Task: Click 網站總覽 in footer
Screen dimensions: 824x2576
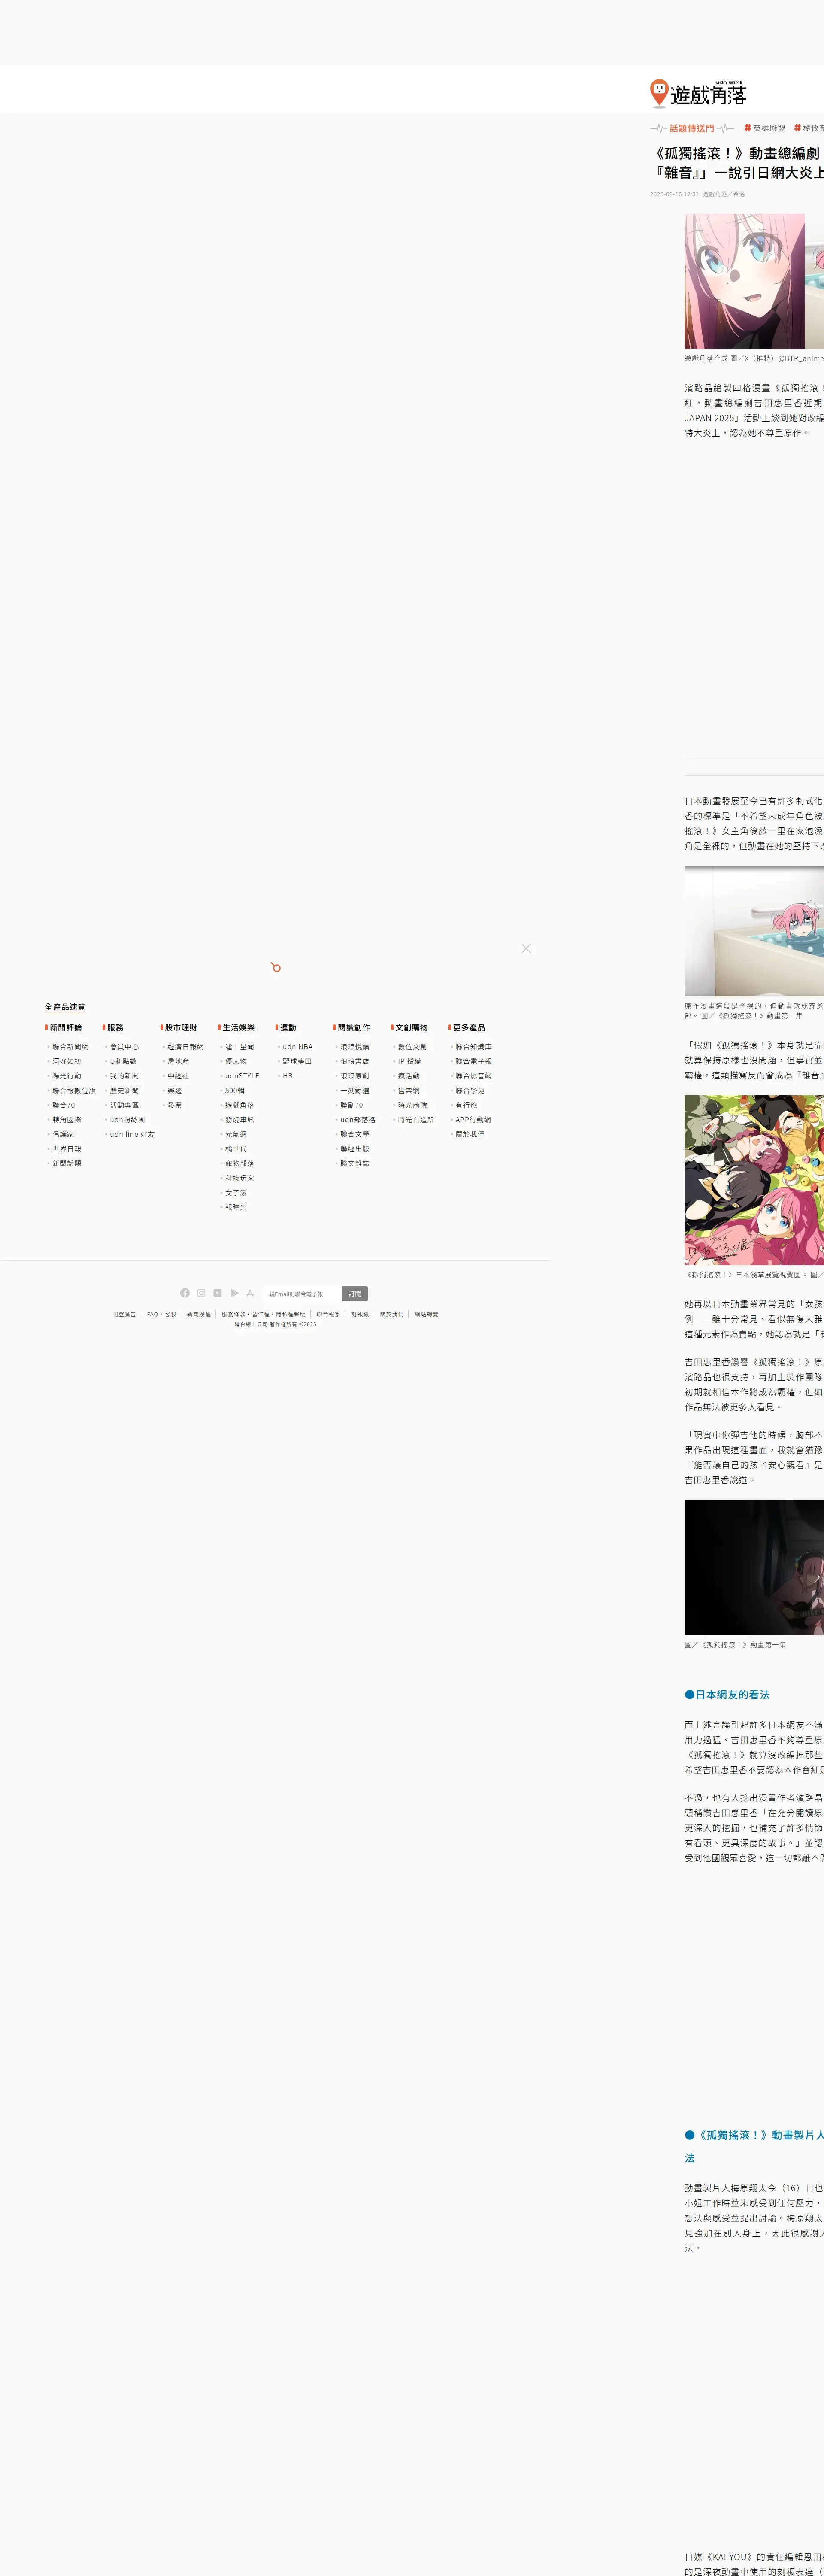Action: (x=427, y=1314)
